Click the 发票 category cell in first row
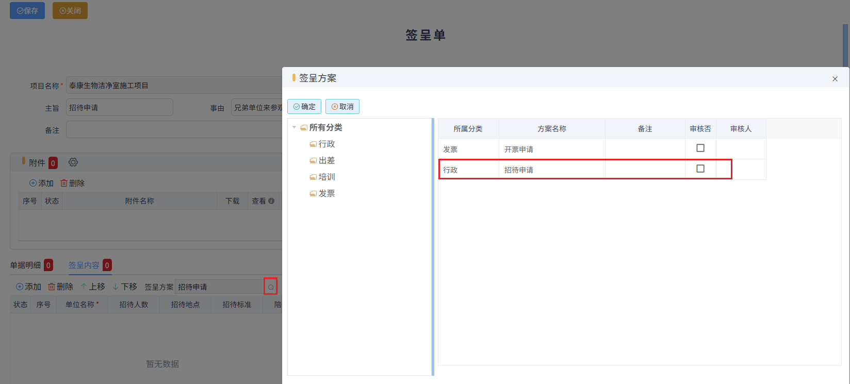The width and height of the screenshot is (850, 384). click(x=468, y=149)
